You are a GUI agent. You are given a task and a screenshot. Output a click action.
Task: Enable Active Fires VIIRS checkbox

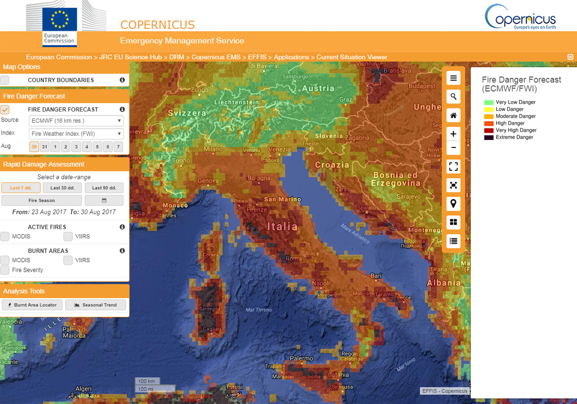coord(68,236)
